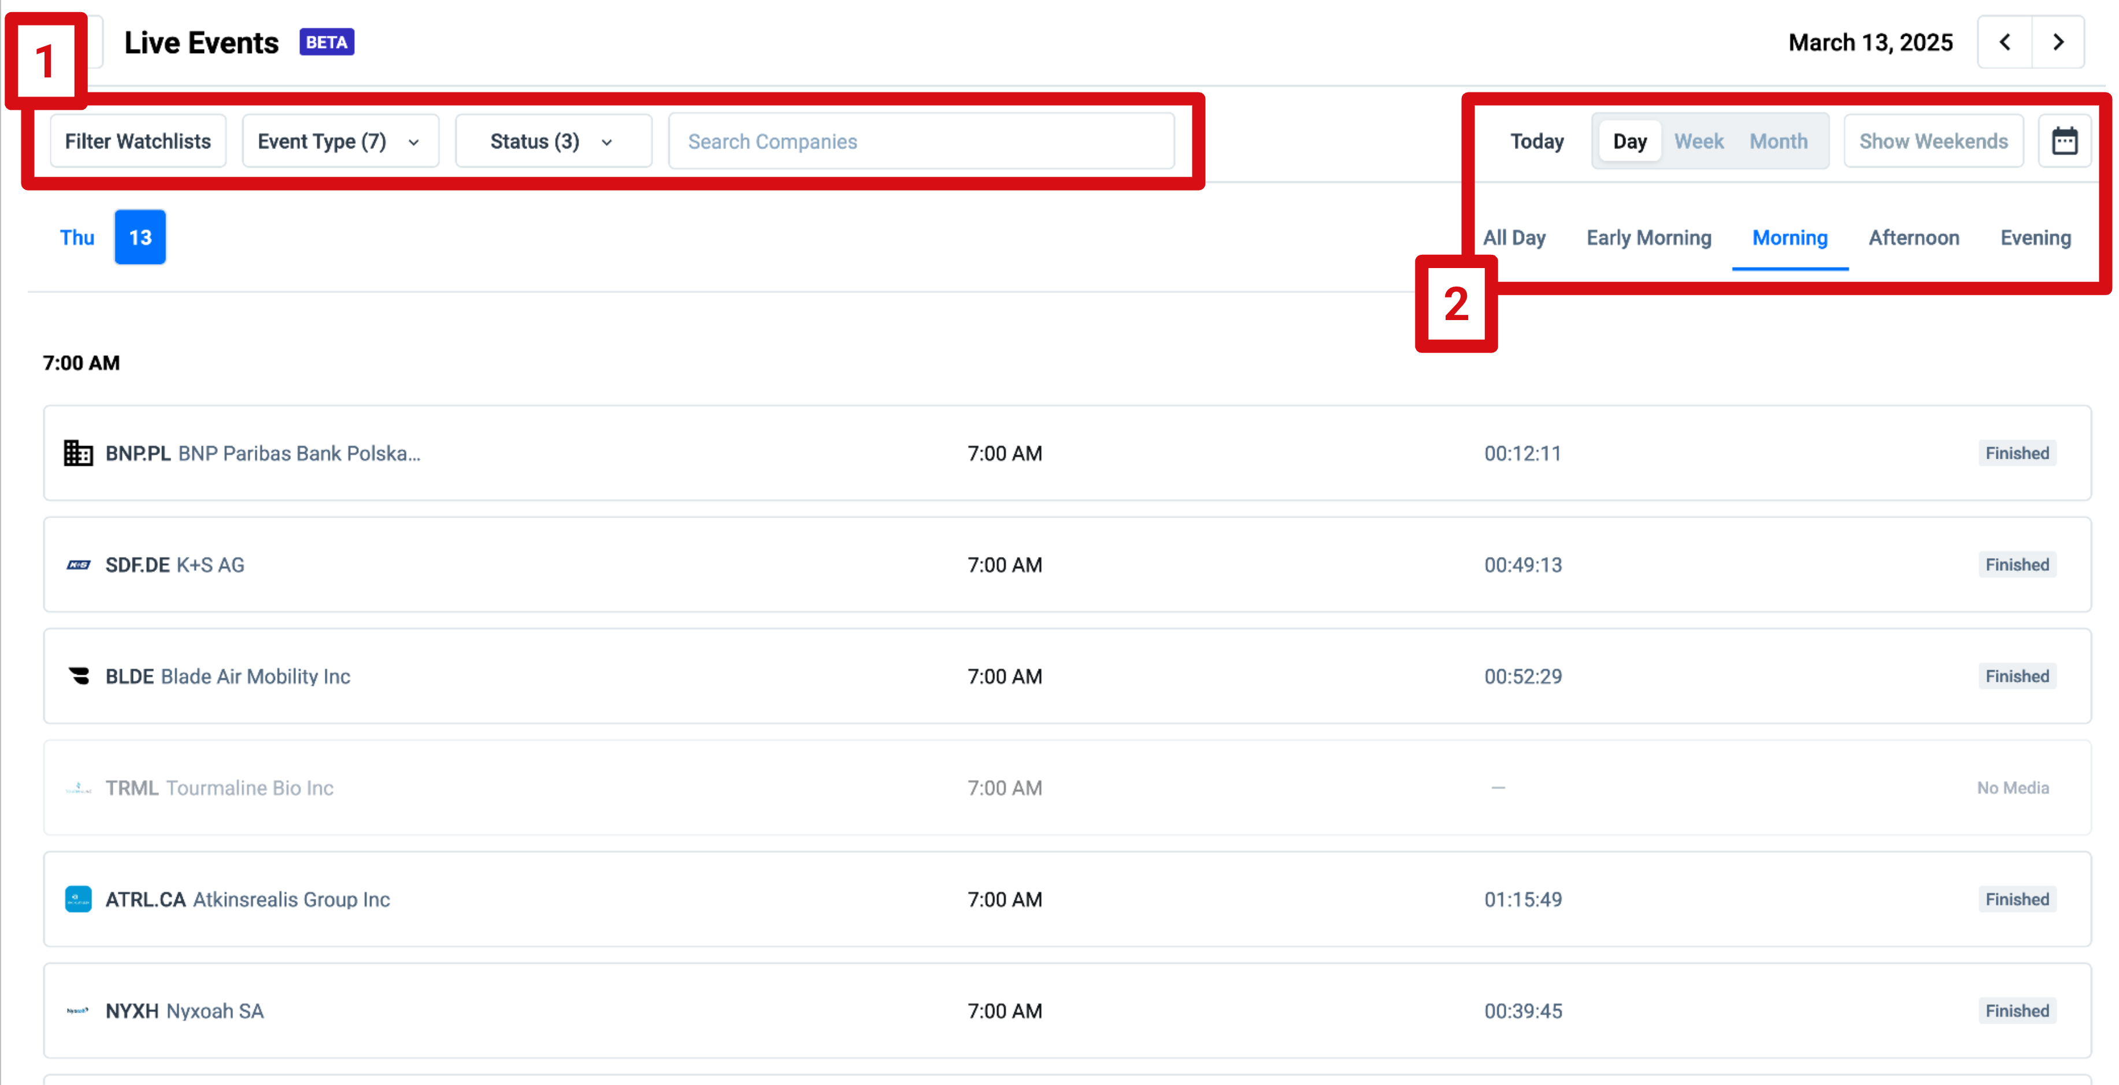
Task: Expand Status (3) dropdown
Action: pos(554,142)
